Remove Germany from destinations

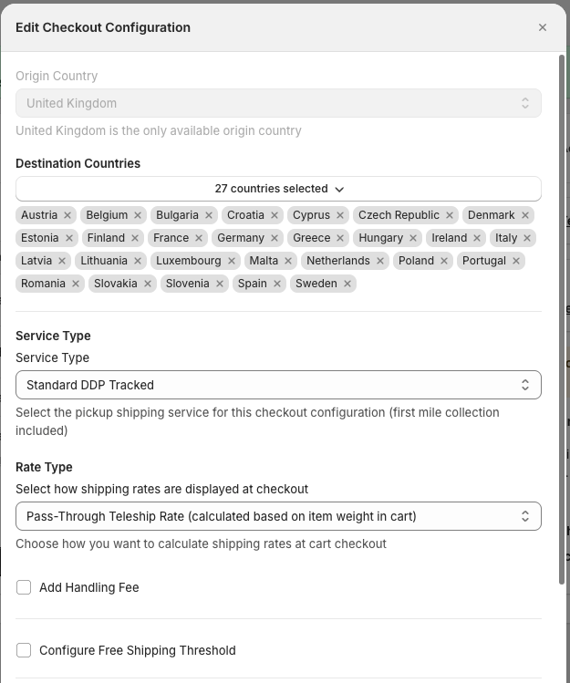point(275,238)
